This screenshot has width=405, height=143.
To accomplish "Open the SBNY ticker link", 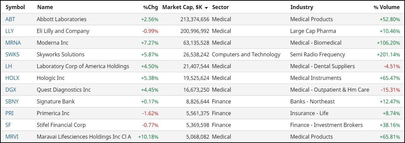I will (x=12, y=101).
